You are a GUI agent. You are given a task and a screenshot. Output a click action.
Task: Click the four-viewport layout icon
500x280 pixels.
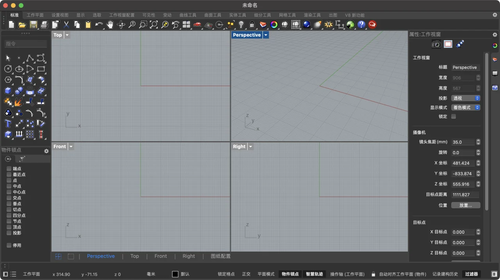(x=186, y=25)
